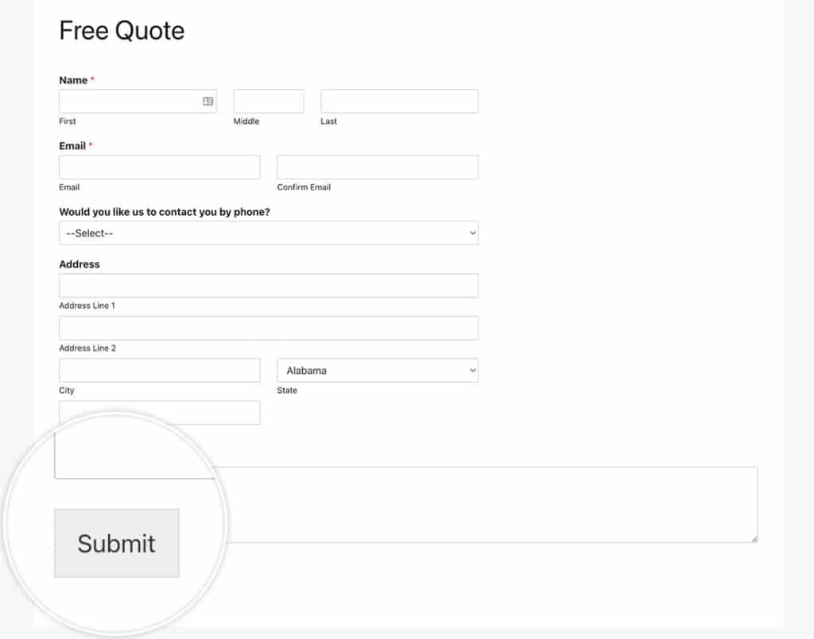This screenshot has height=639, width=814.
Task: Click the Email field label
Action: pos(72,146)
